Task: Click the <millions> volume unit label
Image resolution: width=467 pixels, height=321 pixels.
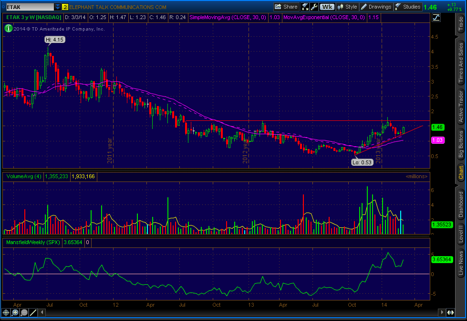Action: (x=416, y=176)
